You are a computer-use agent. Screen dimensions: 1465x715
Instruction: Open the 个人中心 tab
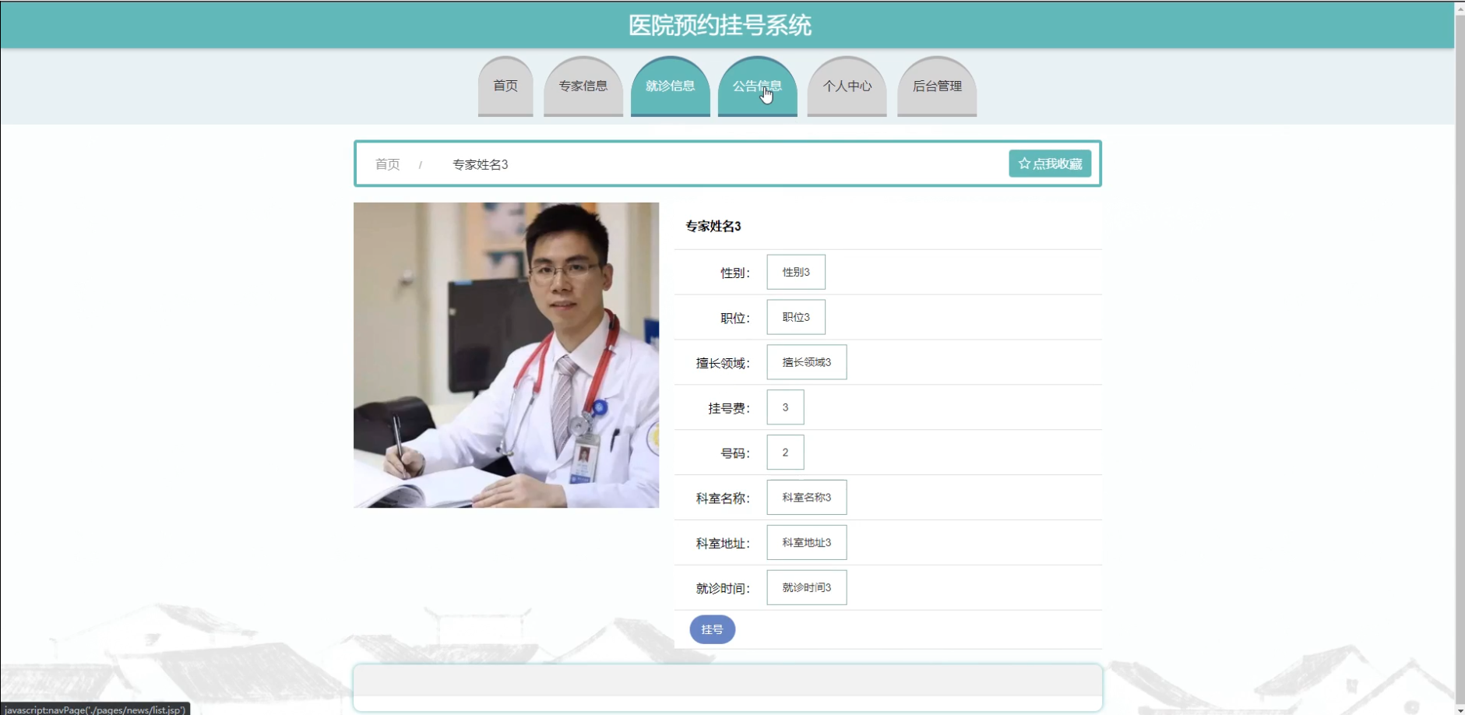pos(847,86)
